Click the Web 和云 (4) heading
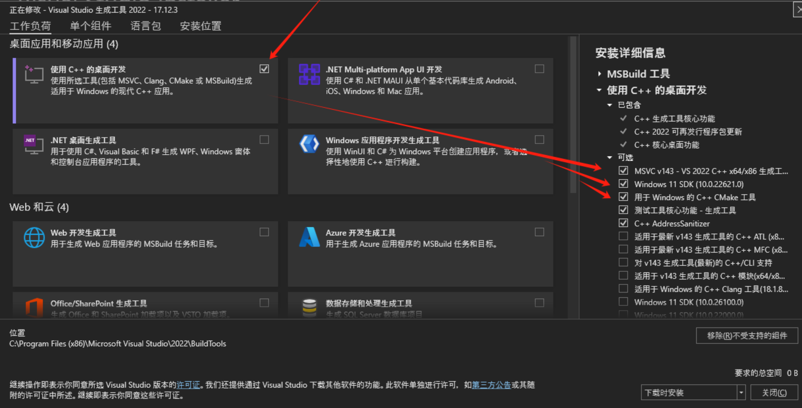This screenshot has width=802, height=408. coord(39,207)
